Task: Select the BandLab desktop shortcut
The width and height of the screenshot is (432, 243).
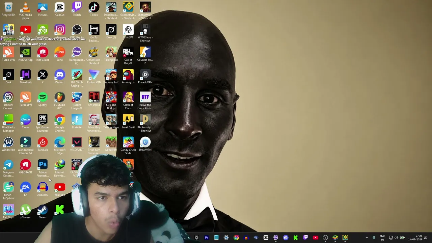Action: (43, 144)
